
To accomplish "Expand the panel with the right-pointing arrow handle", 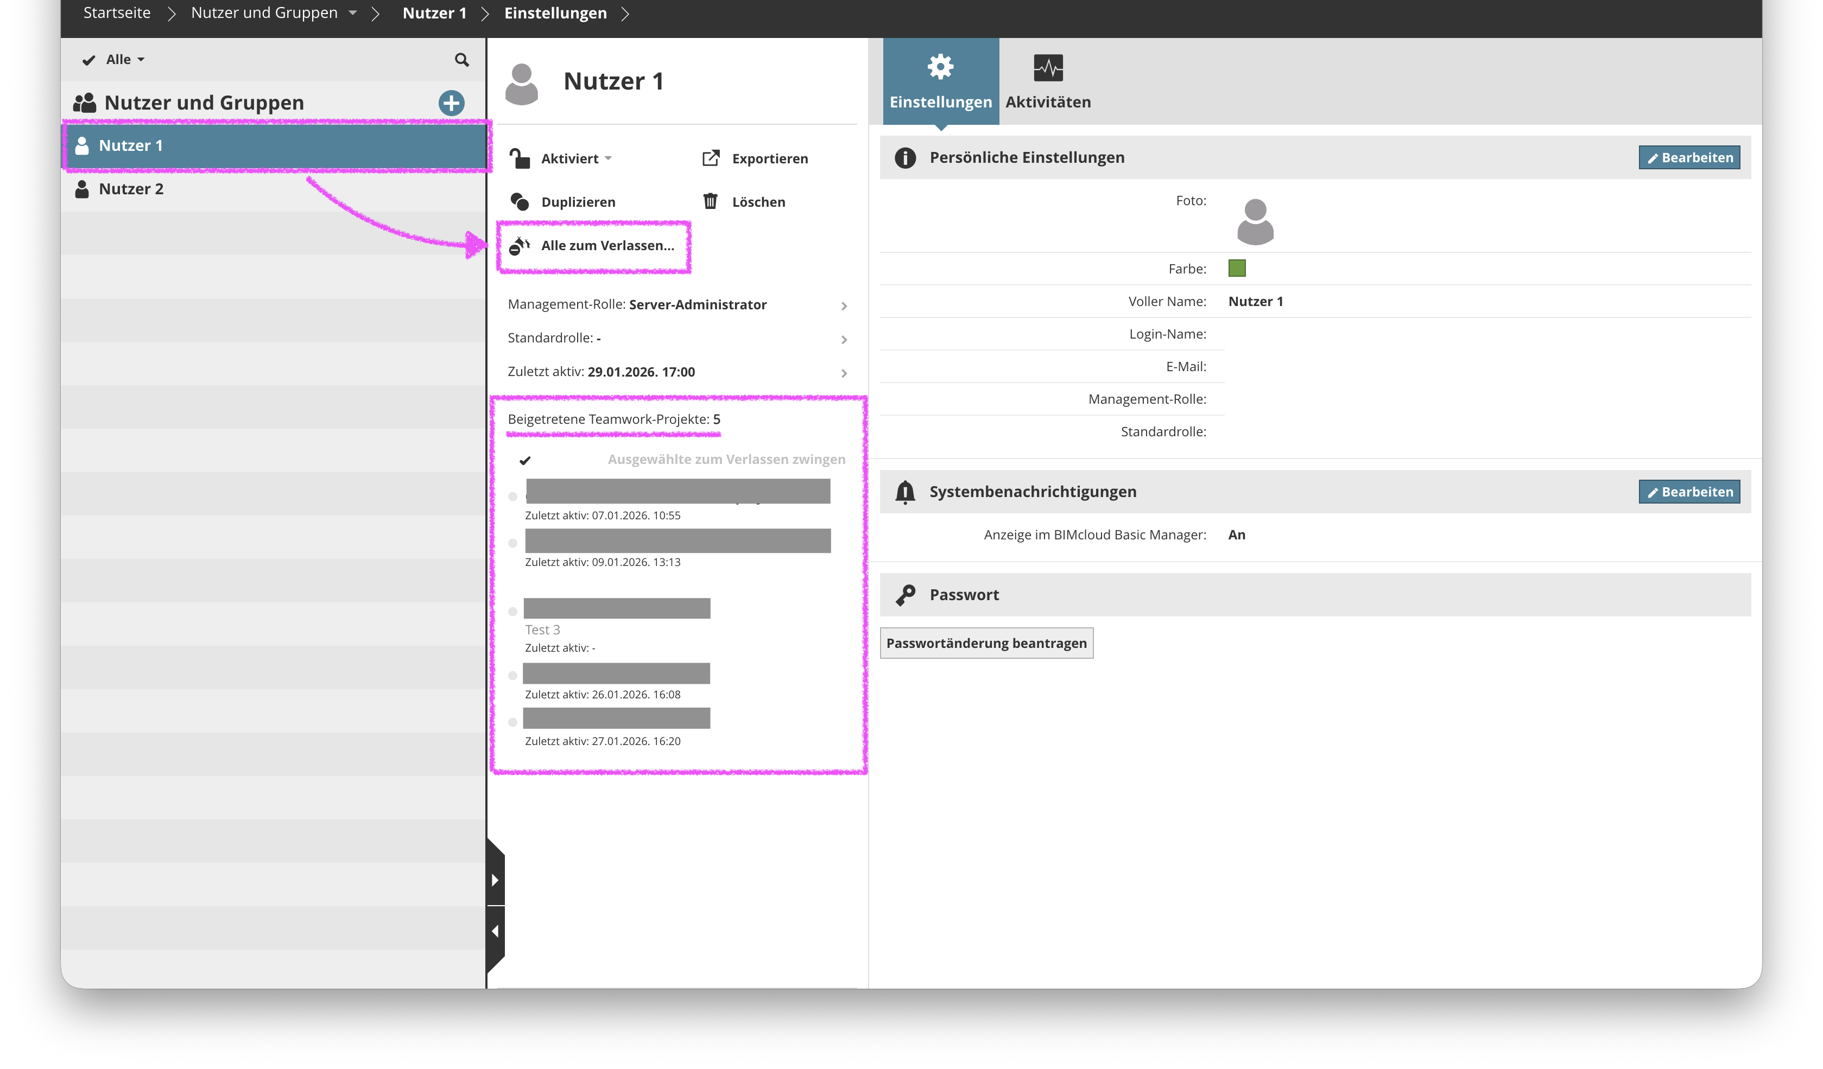I will pos(496,880).
